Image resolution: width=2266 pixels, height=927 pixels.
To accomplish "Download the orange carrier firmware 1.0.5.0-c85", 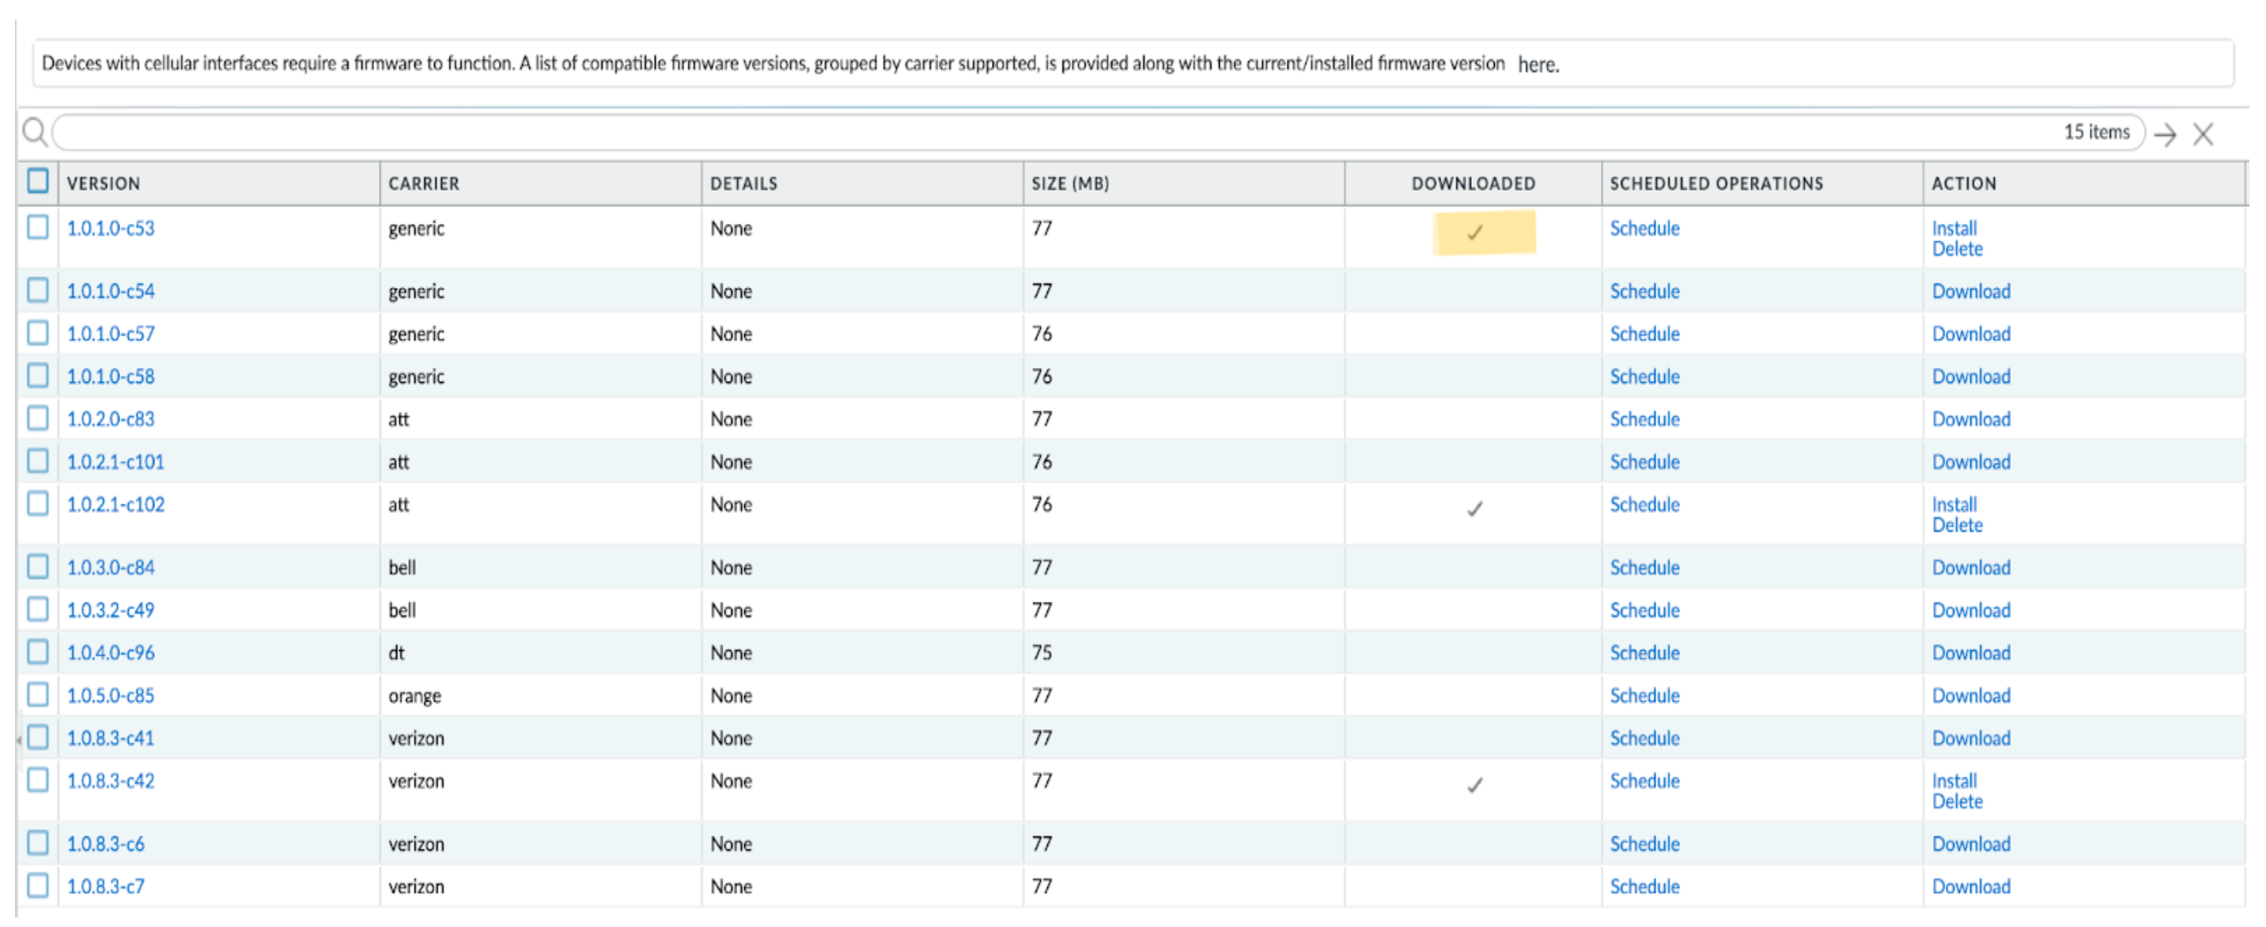I will click(1970, 696).
